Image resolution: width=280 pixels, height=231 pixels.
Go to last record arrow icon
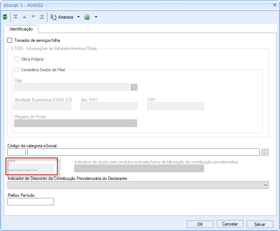(42, 17)
